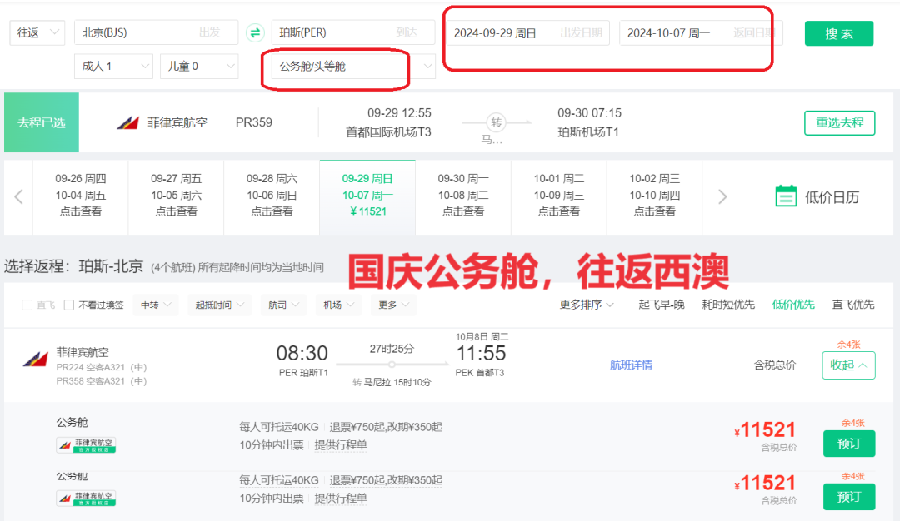Sort by 起飞早-晚
Viewport: 900px width, 521px height.
(x=661, y=305)
